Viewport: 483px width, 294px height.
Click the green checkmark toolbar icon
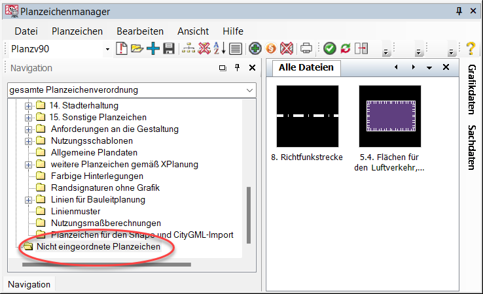329,48
